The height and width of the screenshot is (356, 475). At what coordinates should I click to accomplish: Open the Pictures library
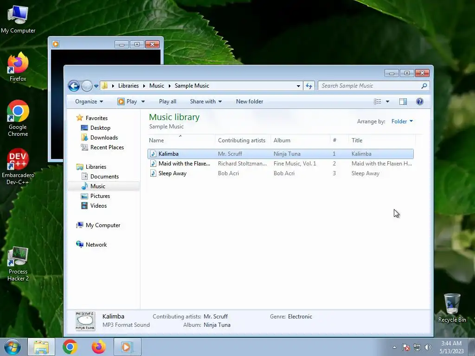100,196
